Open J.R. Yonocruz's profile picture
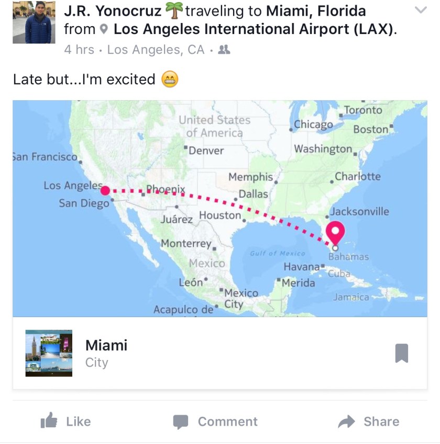440x444 pixels. [34, 23]
